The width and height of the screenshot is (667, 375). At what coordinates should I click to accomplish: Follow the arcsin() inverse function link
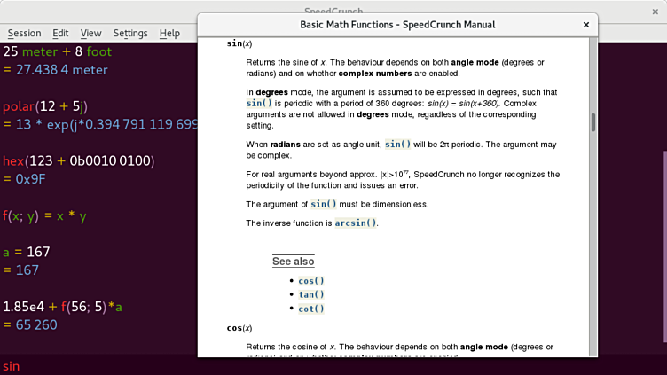point(356,223)
